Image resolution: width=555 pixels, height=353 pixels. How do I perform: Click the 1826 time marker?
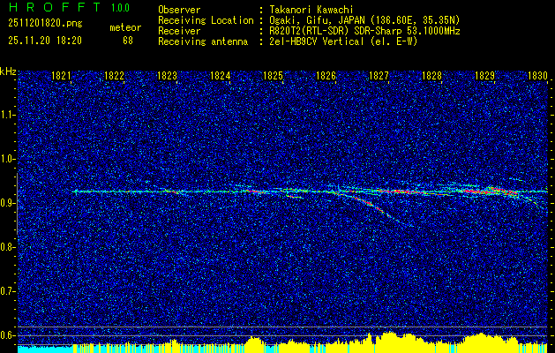click(326, 75)
